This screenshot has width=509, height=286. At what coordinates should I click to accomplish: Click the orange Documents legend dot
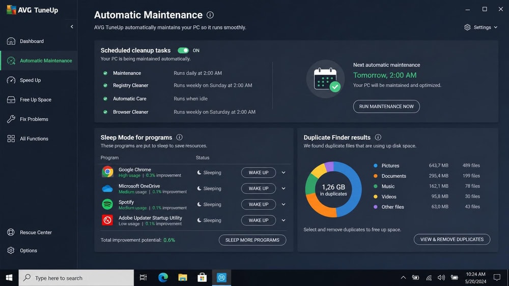click(x=376, y=176)
